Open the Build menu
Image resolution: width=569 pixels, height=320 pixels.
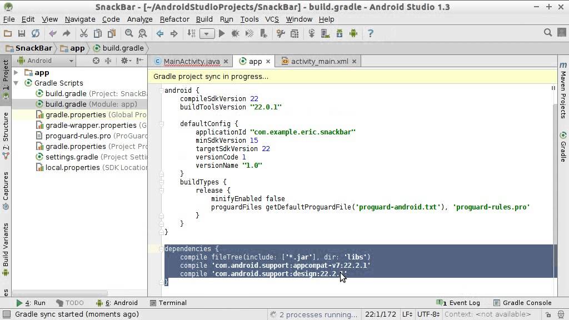[x=204, y=19]
